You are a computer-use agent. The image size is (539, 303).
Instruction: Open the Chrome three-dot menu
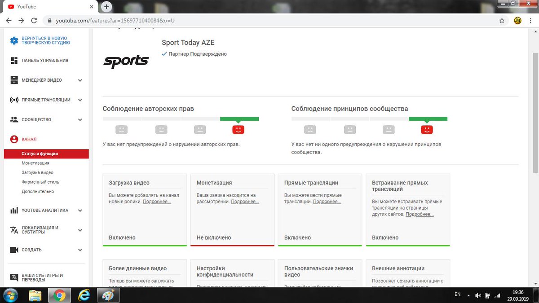tap(530, 21)
